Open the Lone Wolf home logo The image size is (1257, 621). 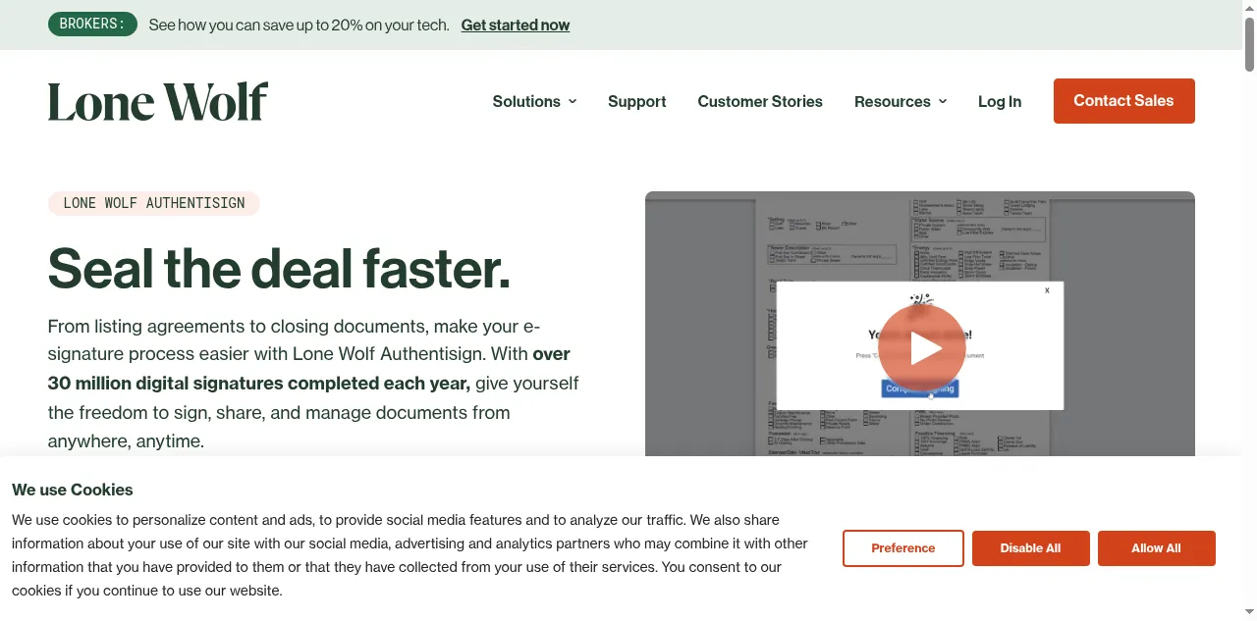pos(158,102)
